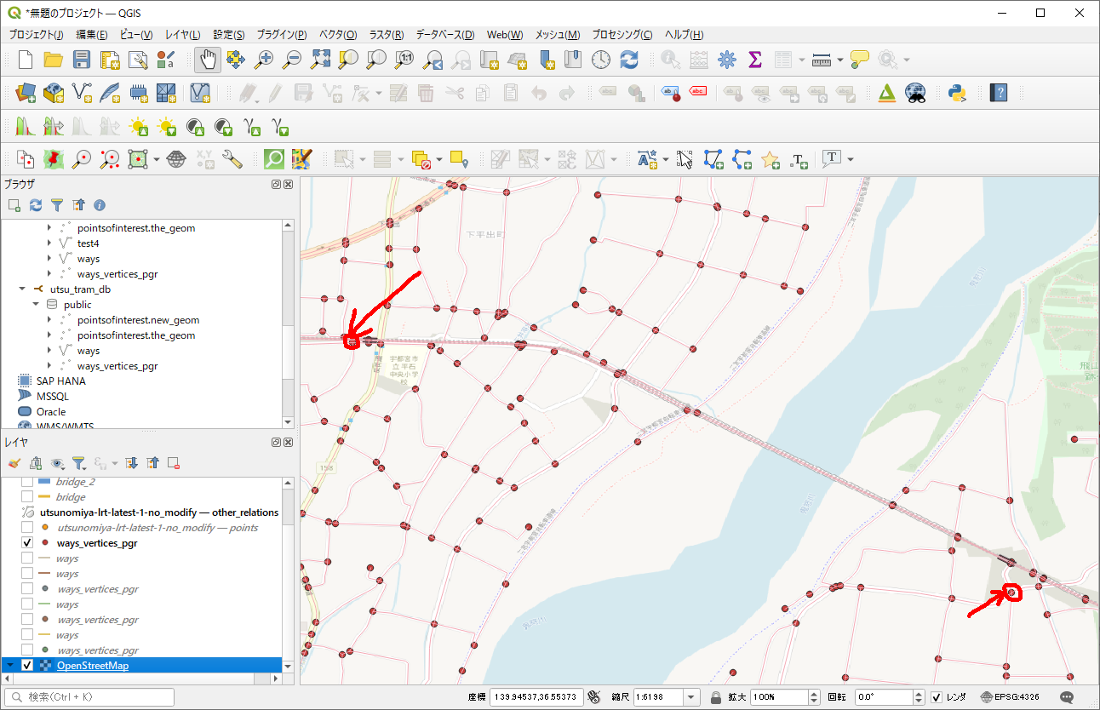Viewport: 1100px width, 710px height.
Task: Open the プラグイン(P) menu
Action: click(x=281, y=35)
